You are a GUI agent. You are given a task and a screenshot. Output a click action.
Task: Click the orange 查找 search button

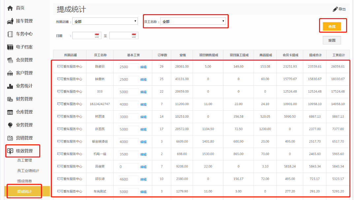(332, 26)
